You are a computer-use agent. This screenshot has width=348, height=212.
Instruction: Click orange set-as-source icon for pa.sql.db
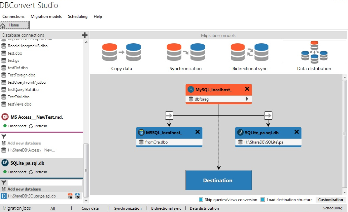click(70, 196)
